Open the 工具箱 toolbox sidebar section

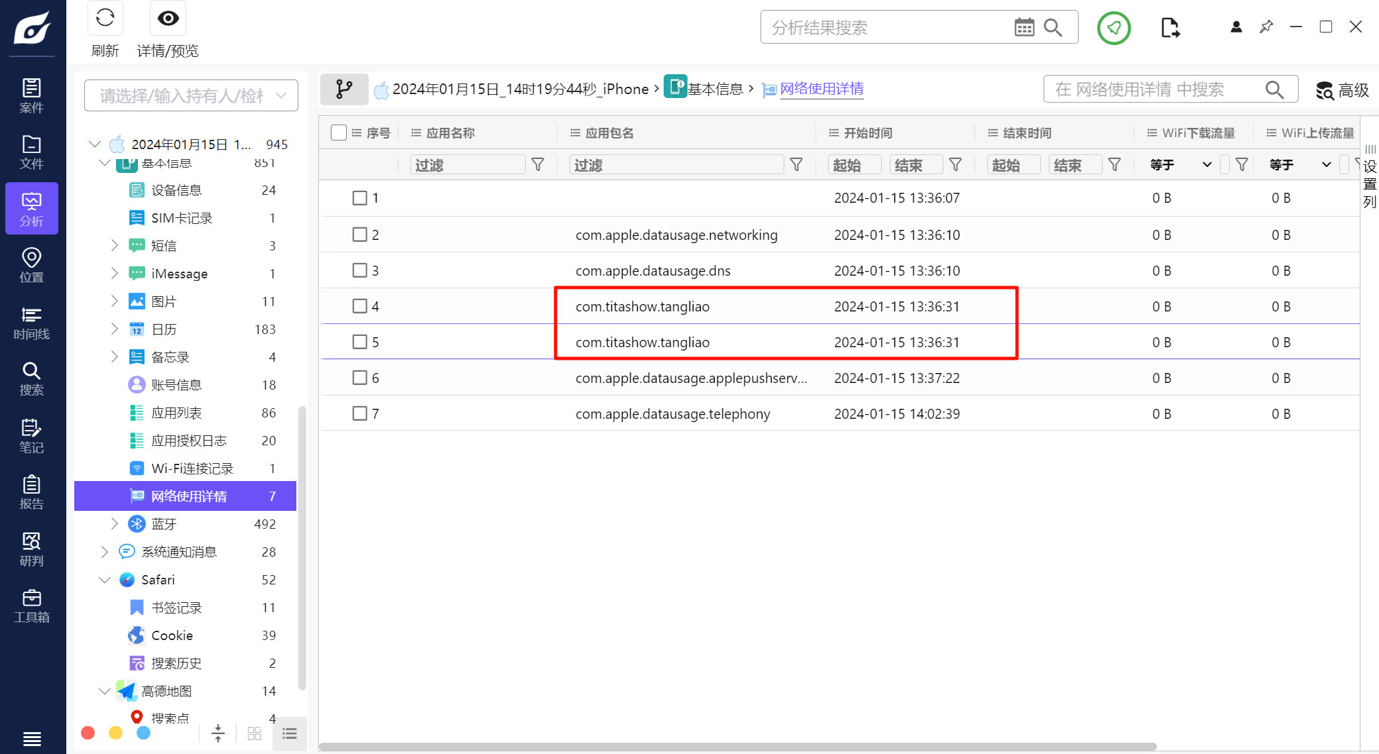pyautogui.click(x=31, y=606)
